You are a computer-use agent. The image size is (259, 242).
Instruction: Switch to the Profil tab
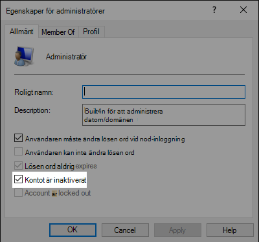(x=91, y=32)
